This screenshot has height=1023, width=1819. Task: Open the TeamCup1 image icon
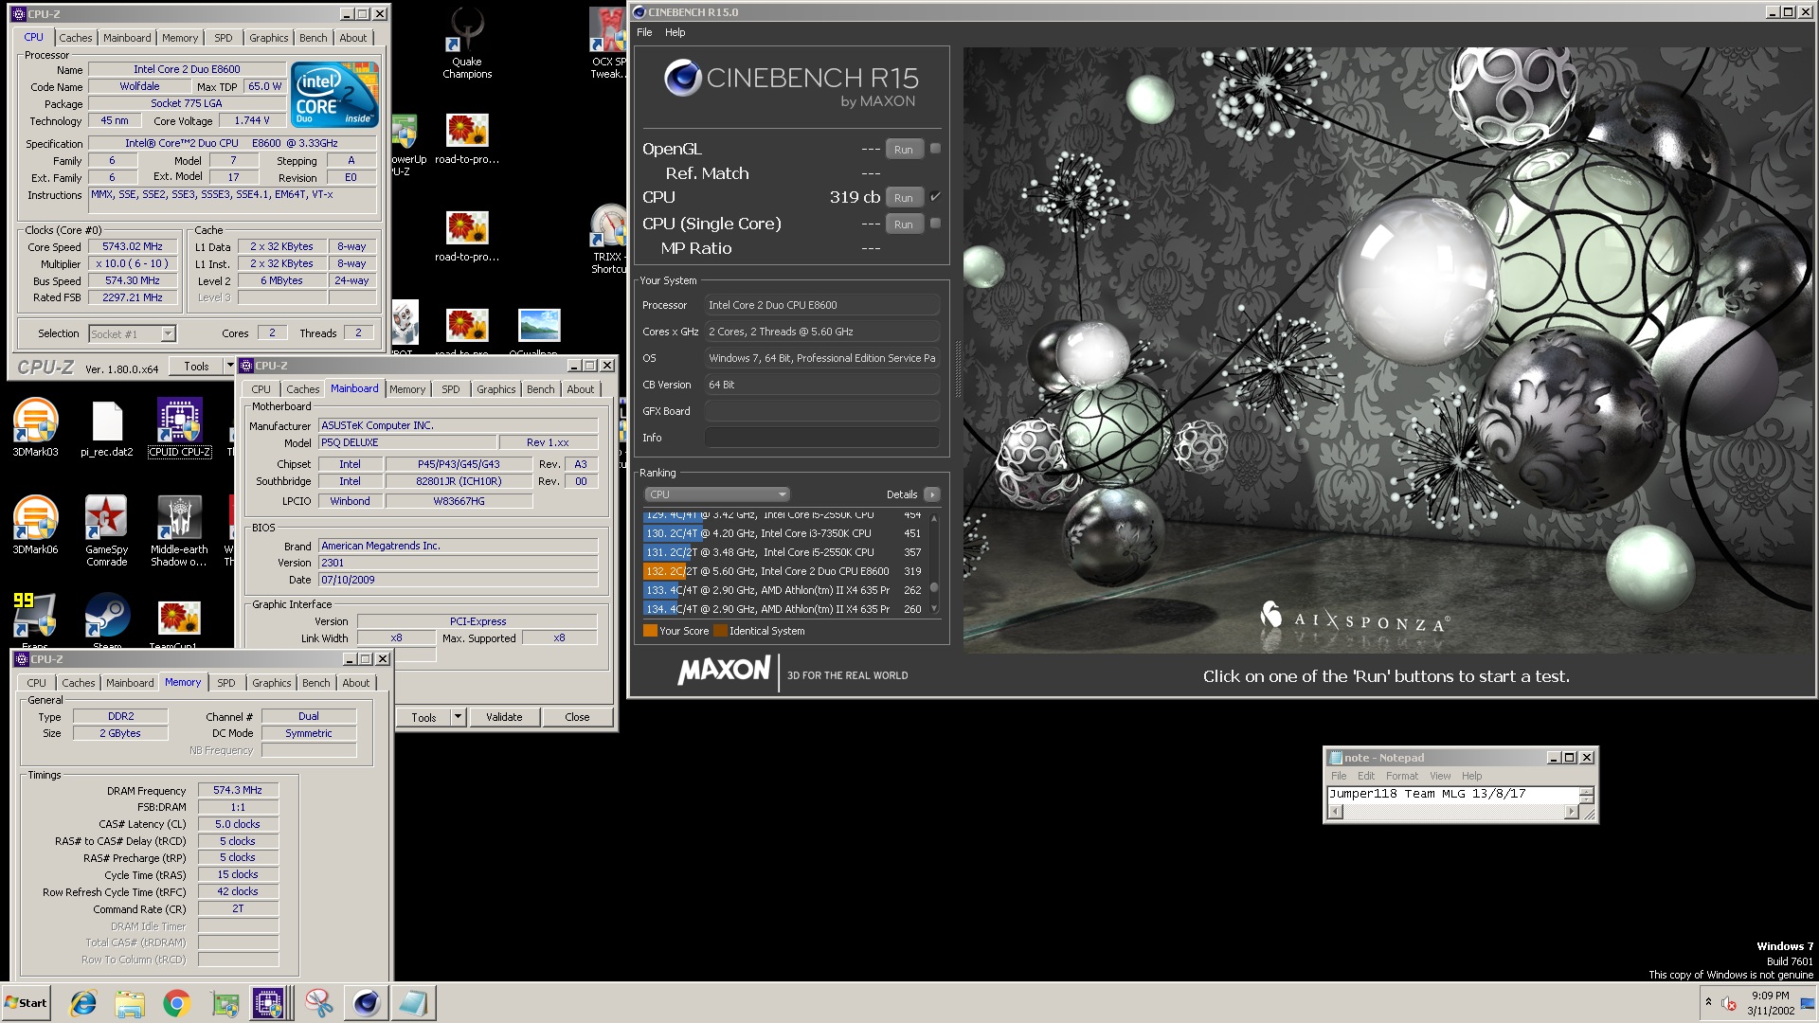click(x=179, y=622)
